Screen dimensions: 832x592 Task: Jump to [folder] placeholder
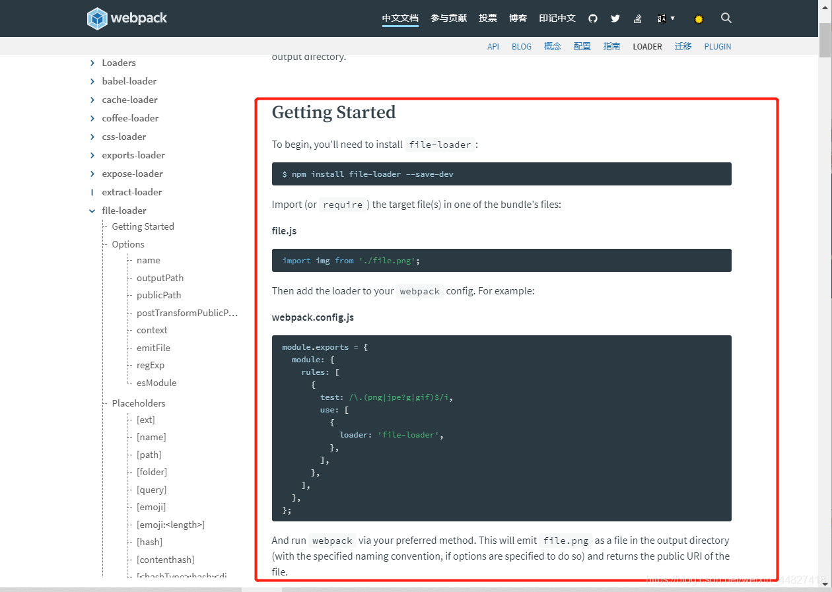click(152, 472)
